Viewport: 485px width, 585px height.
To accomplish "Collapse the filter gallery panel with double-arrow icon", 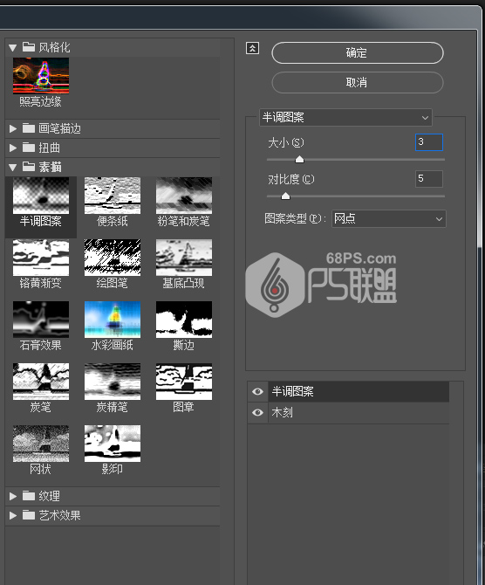I will click(252, 48).
